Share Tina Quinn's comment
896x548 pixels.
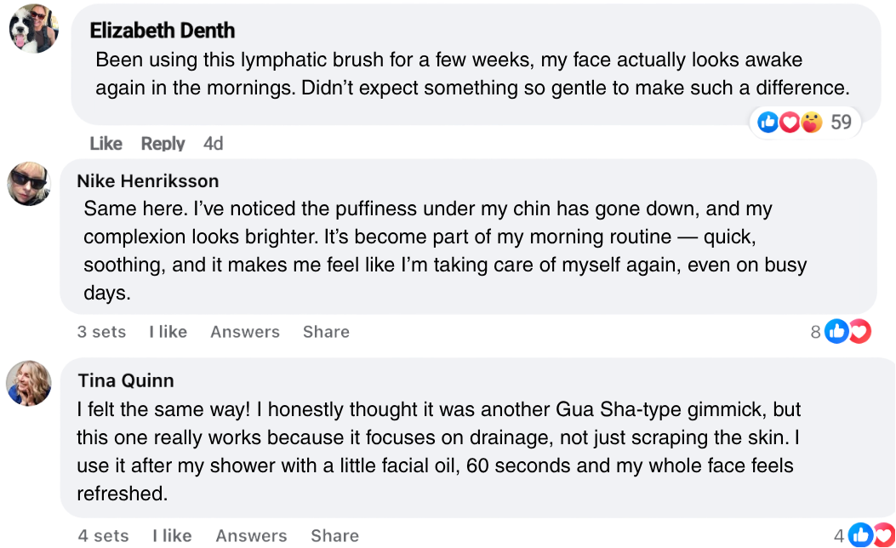(x=334, y=536)
